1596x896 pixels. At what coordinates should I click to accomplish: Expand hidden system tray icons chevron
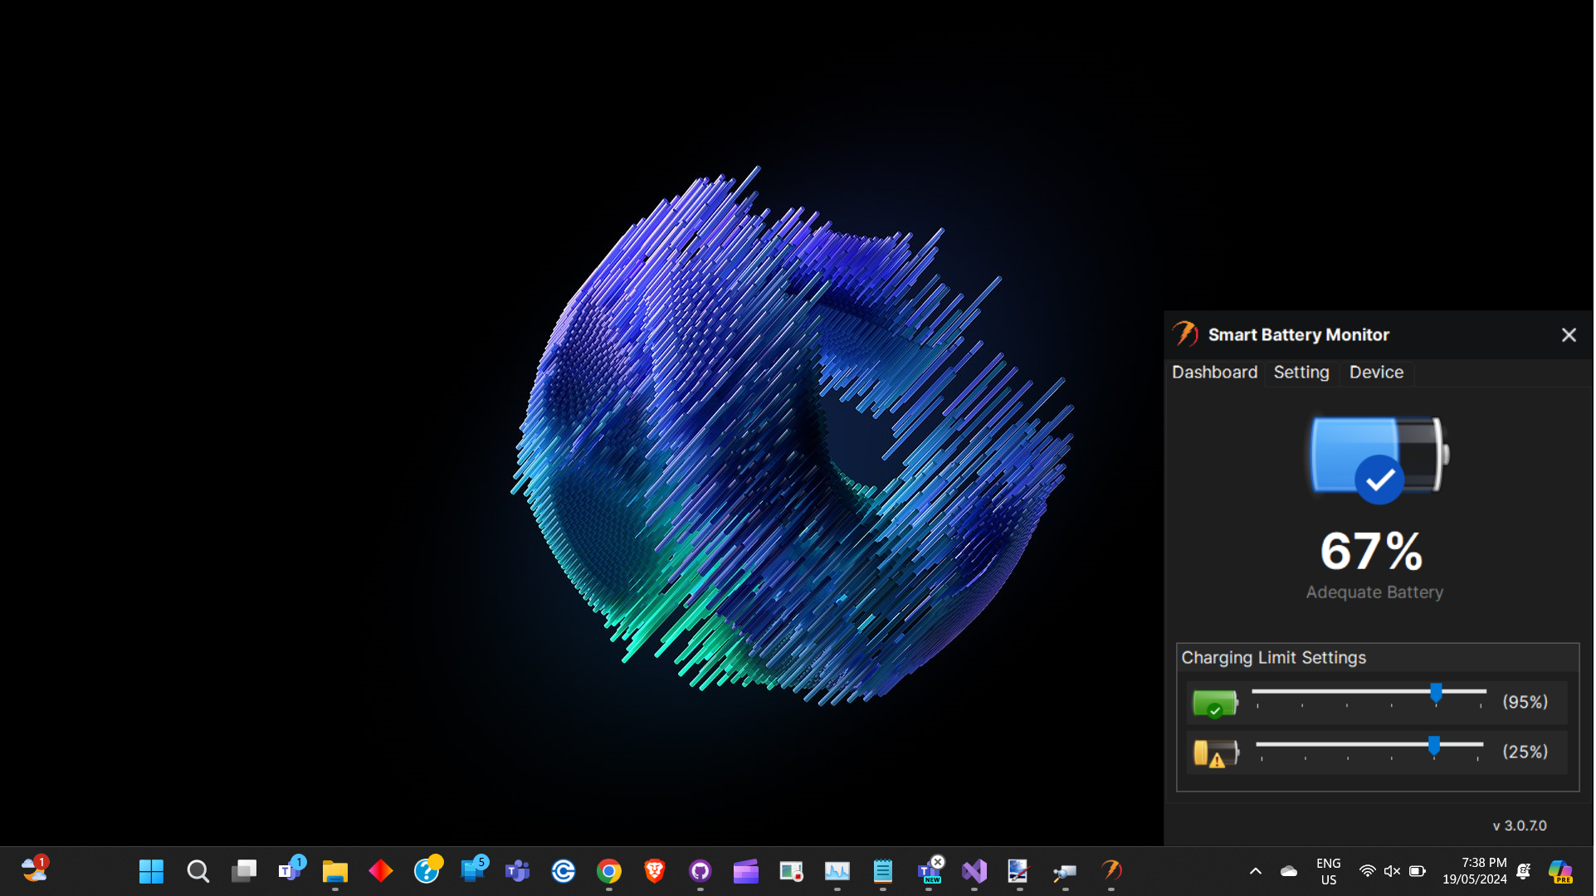click(1255, 871)
